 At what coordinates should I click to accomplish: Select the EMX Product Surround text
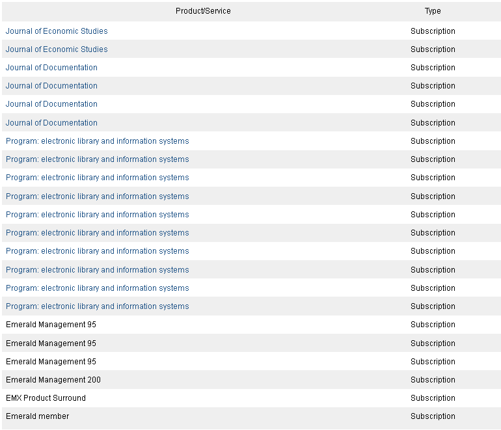(46, 397)
